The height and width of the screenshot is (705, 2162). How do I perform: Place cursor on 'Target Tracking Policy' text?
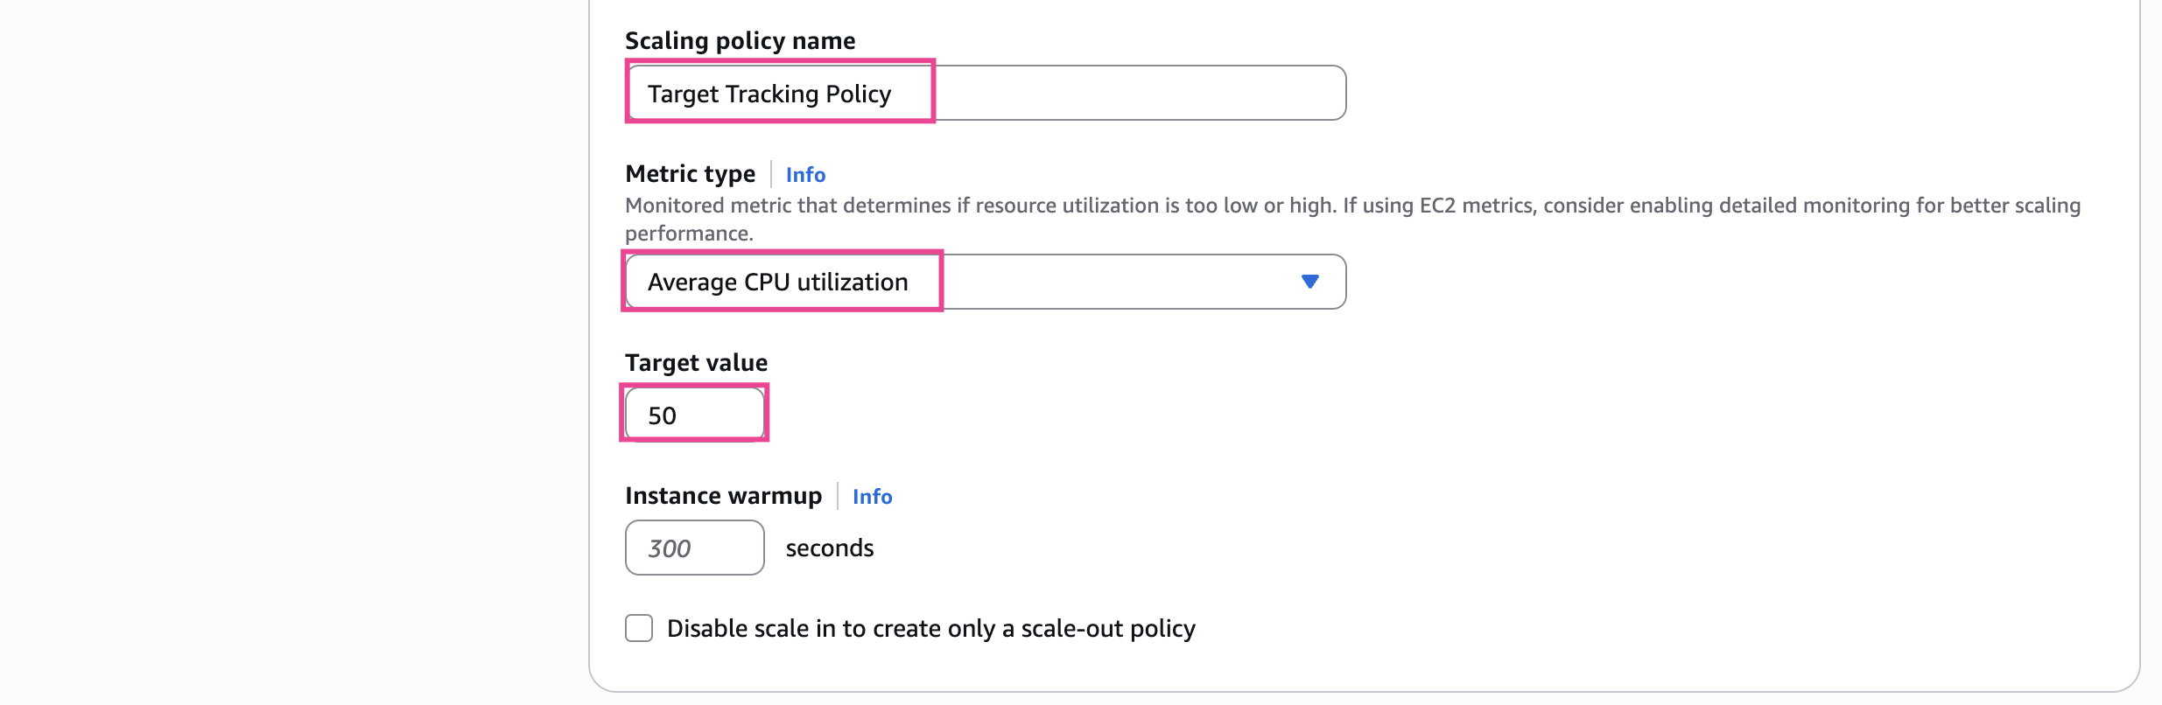click(x=769, y=94)
